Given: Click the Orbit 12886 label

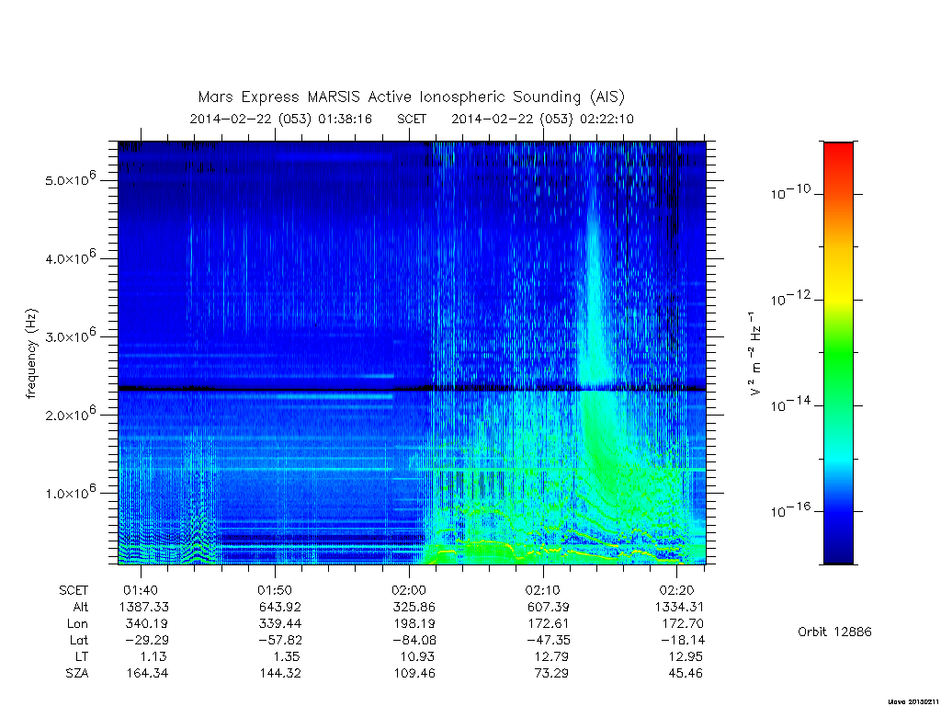Looking at the screenshot, I should click(834, 632).
